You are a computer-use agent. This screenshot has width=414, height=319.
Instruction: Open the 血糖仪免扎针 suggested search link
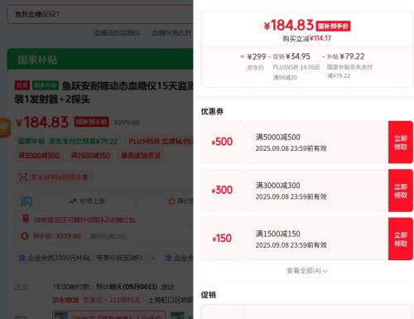(x=172, y=33)
